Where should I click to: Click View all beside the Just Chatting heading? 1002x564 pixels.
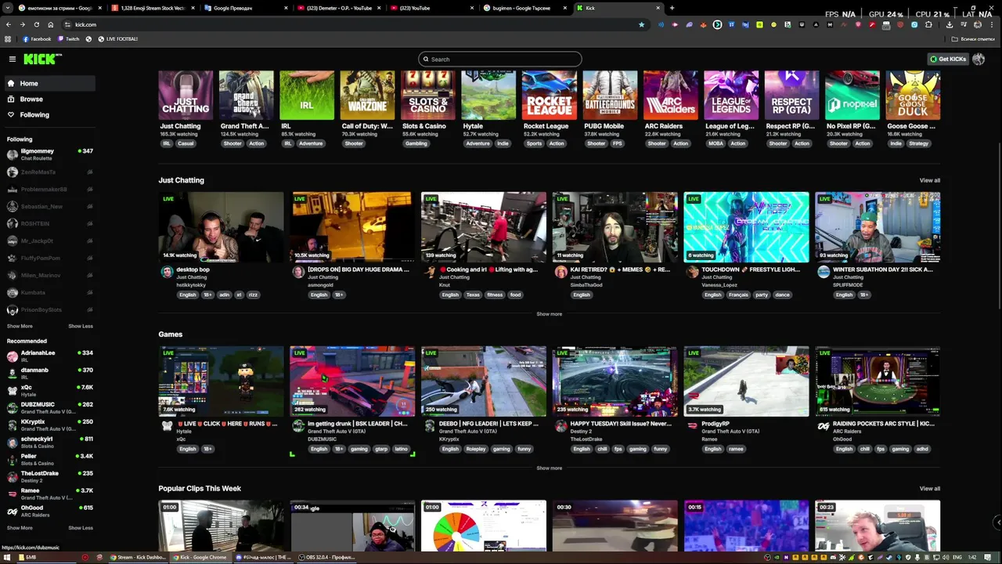pos(930,180)
